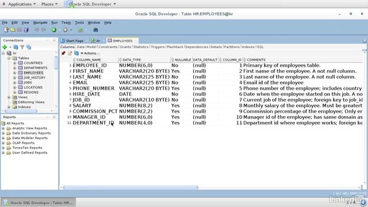Select the LOCATIONS table in tree

[x=33, y=87]
